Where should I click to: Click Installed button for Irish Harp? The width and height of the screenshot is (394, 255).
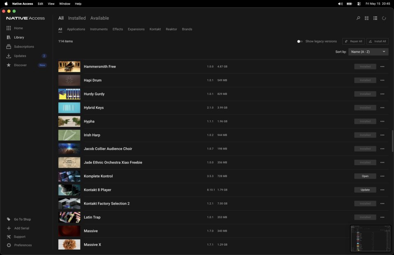365,135
